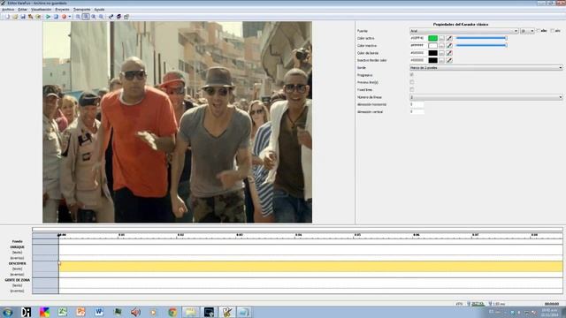Click the black Color de borde swatch
The image size is (566, 318).
pyautogui.click(x=432, y=53)
